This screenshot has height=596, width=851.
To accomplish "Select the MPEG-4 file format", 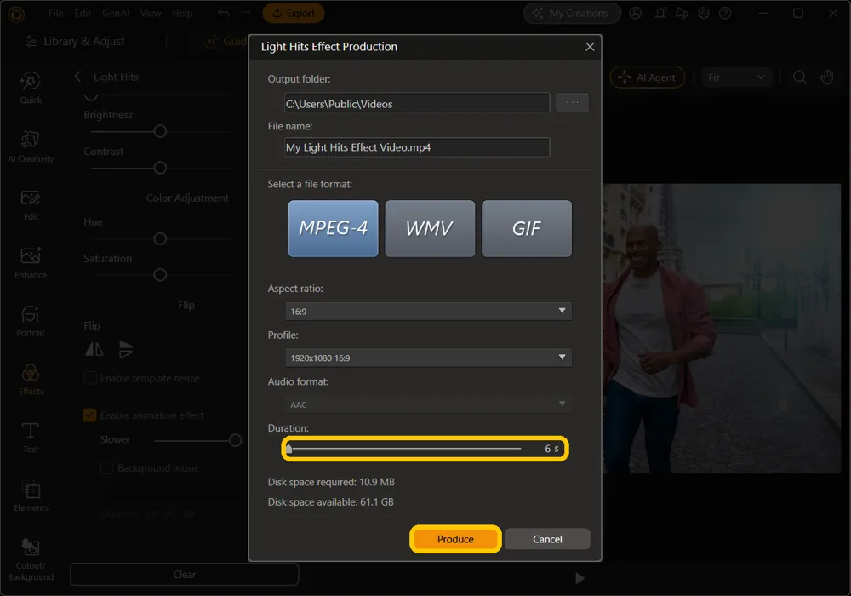I will pos(334,228).
